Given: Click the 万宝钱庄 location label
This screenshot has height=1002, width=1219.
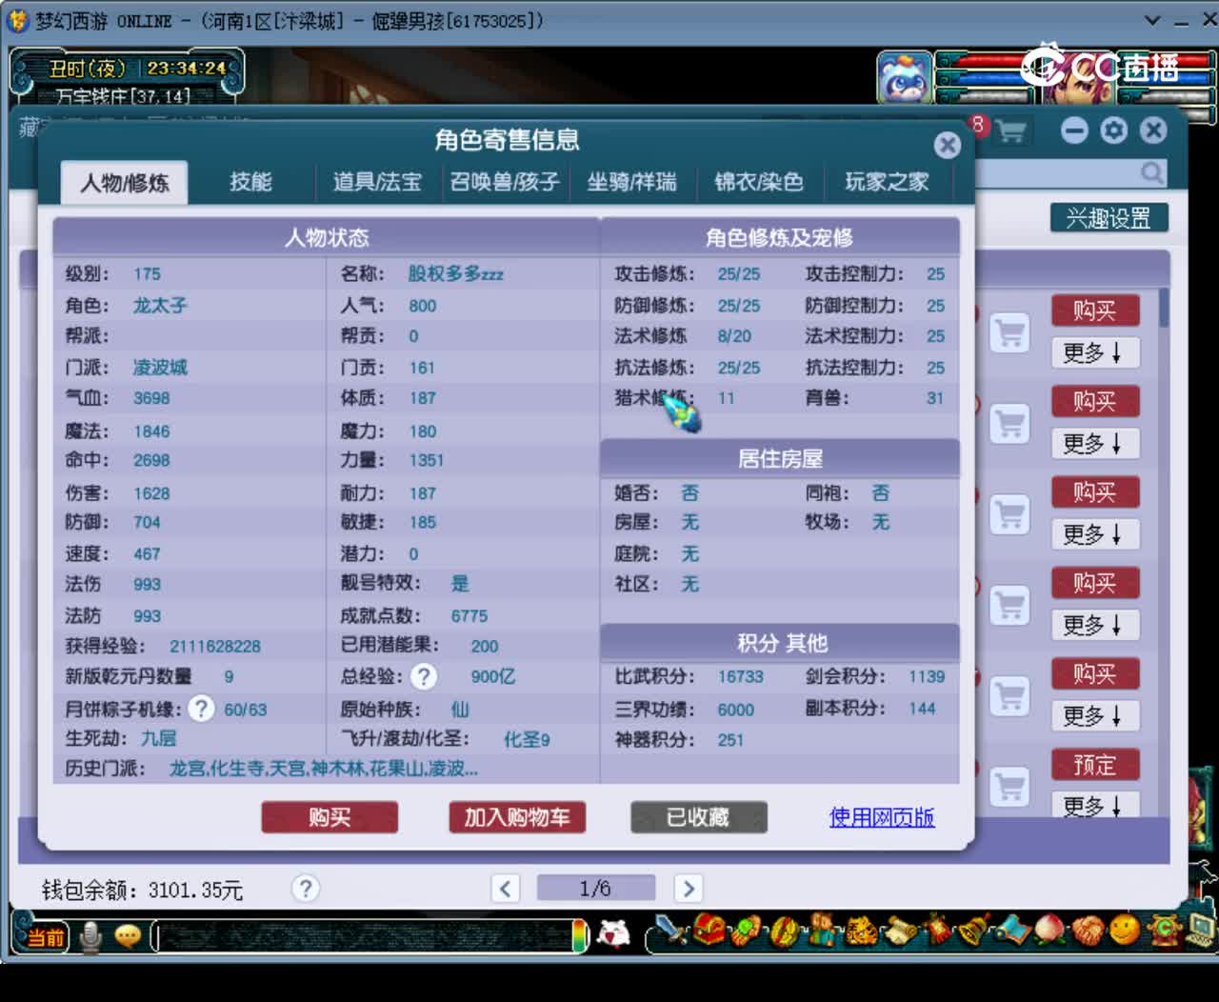Looking at the screenshot, I should 123,96.
